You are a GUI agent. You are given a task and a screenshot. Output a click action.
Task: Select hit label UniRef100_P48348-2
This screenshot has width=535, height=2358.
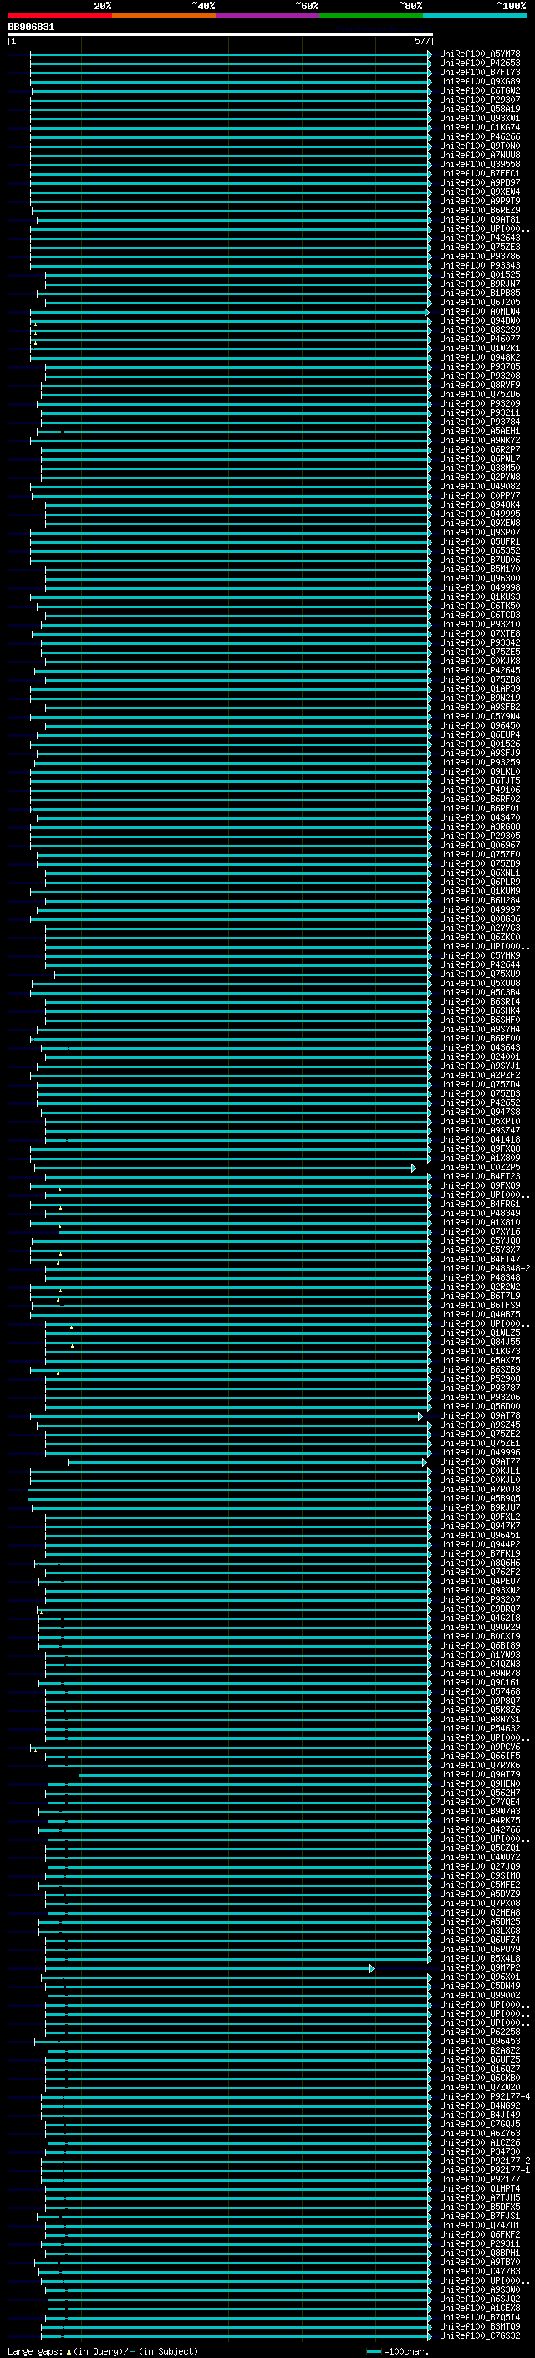(485, 1269)
